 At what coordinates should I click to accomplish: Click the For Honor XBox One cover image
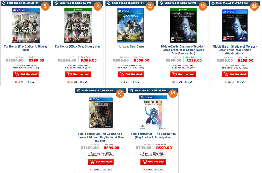(x=78, y=25)
